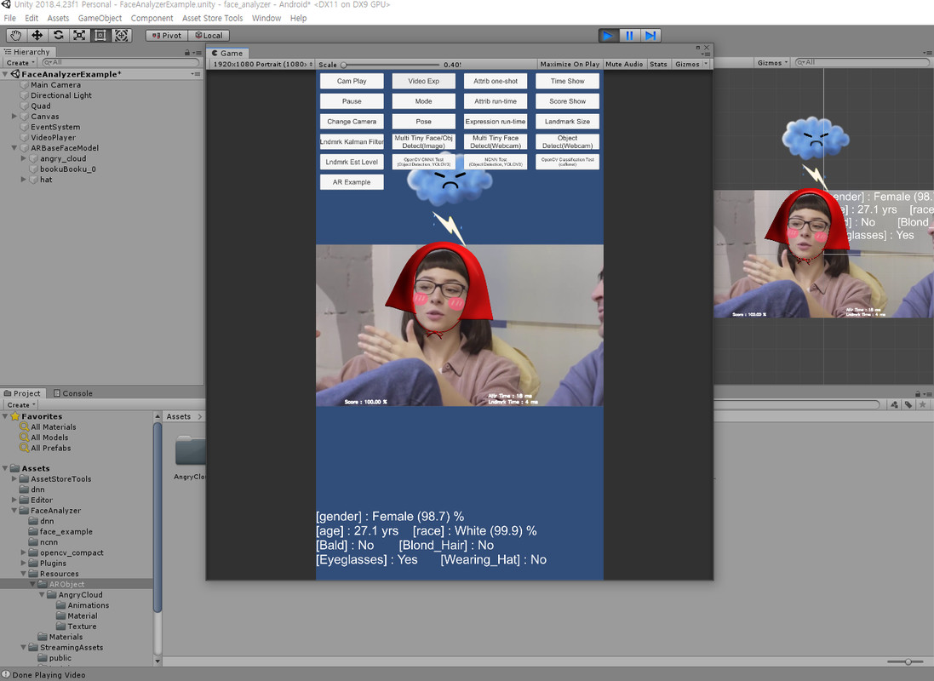
Task: Select the Hand tool in toolbar
Action: (x=16, y=36)
